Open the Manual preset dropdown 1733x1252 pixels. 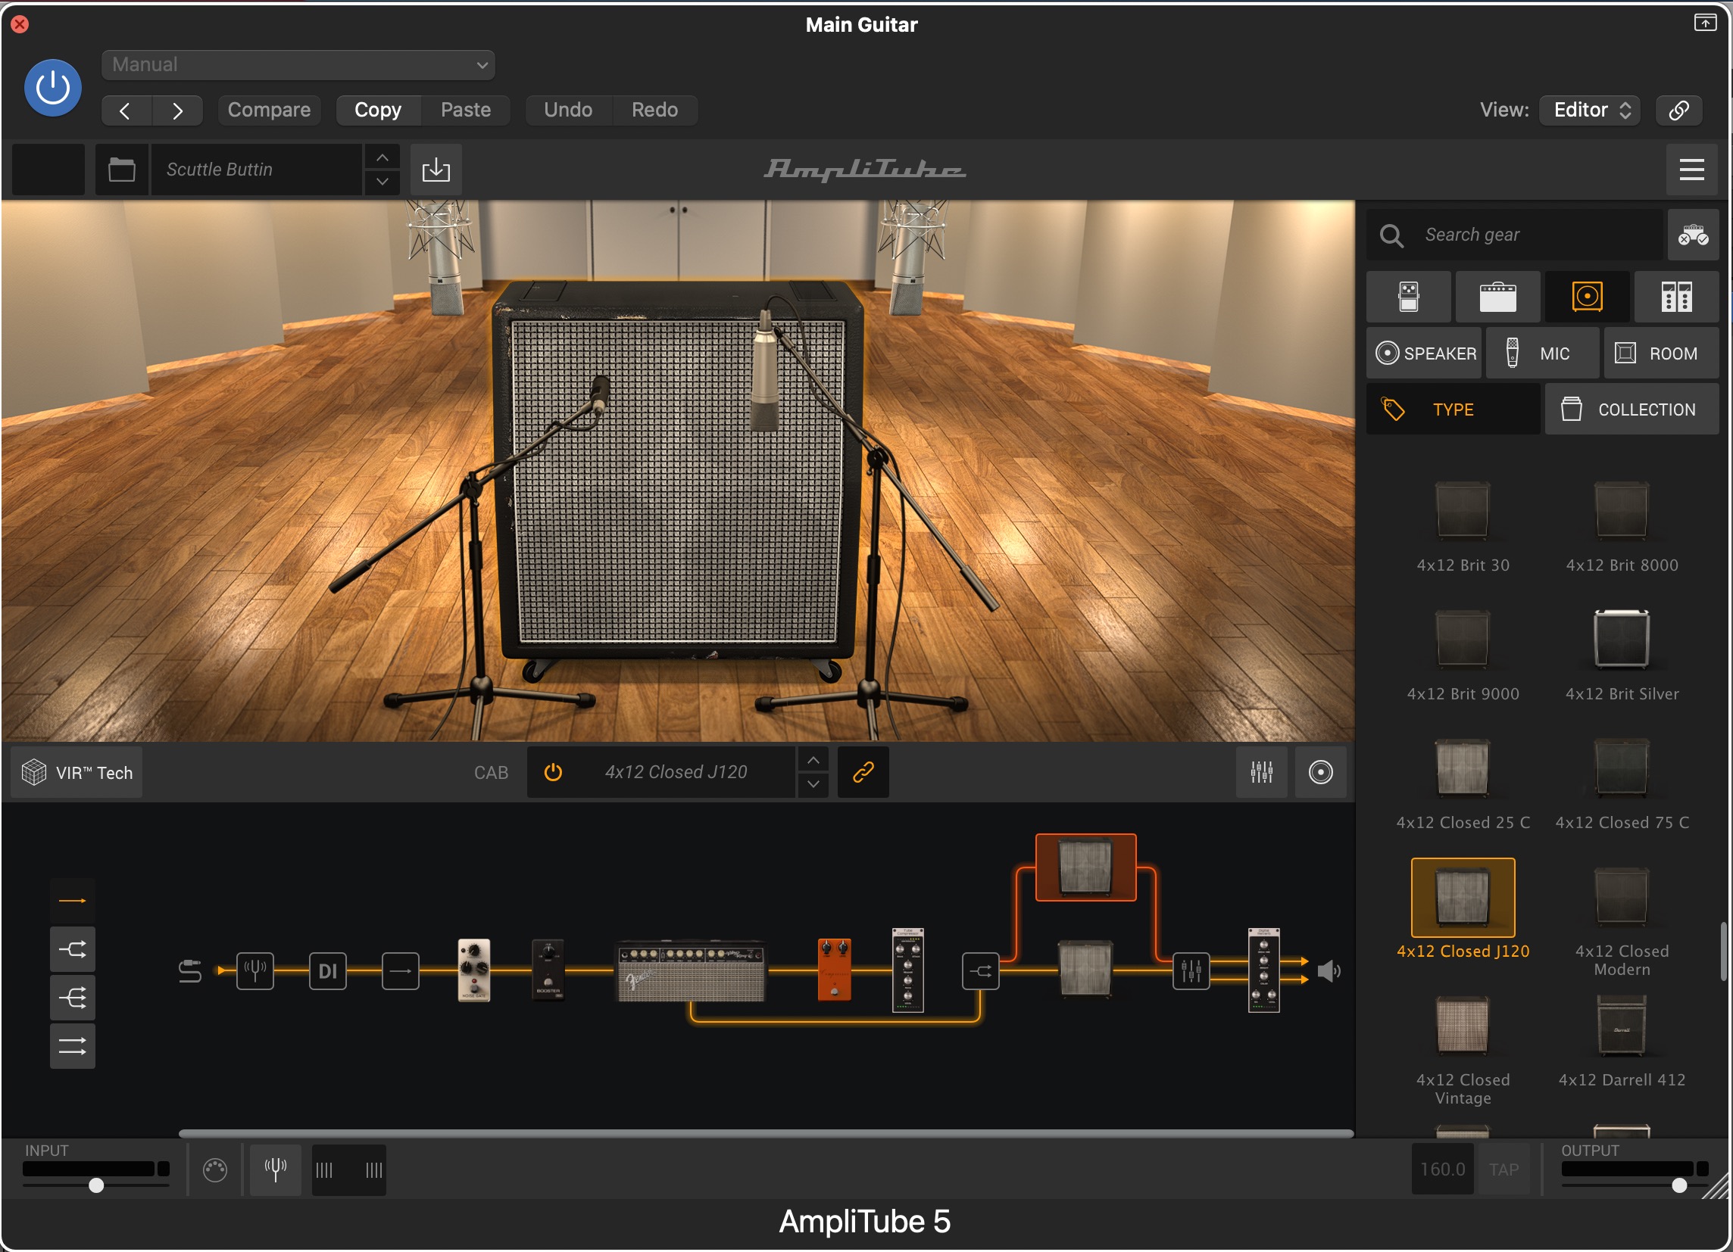[x=298, y=65]
